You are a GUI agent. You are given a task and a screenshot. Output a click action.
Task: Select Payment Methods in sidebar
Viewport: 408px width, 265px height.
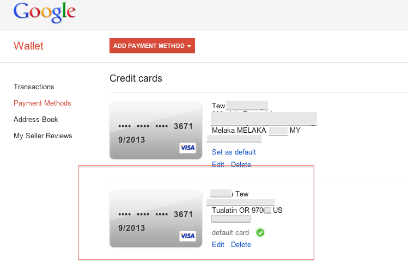pyautogui.click(x=42, y=103)
